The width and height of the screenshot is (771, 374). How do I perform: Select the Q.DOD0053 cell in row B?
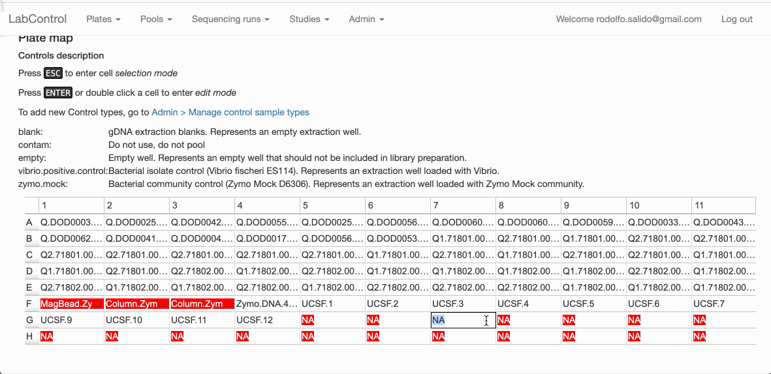[x=398, y=238]
